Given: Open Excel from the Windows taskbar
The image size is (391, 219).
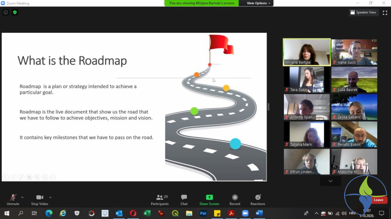Looking at the screenshot, I should [147, 213].
